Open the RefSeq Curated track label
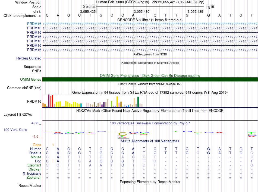Screen dimensions: 258x192 pos(29,58)
